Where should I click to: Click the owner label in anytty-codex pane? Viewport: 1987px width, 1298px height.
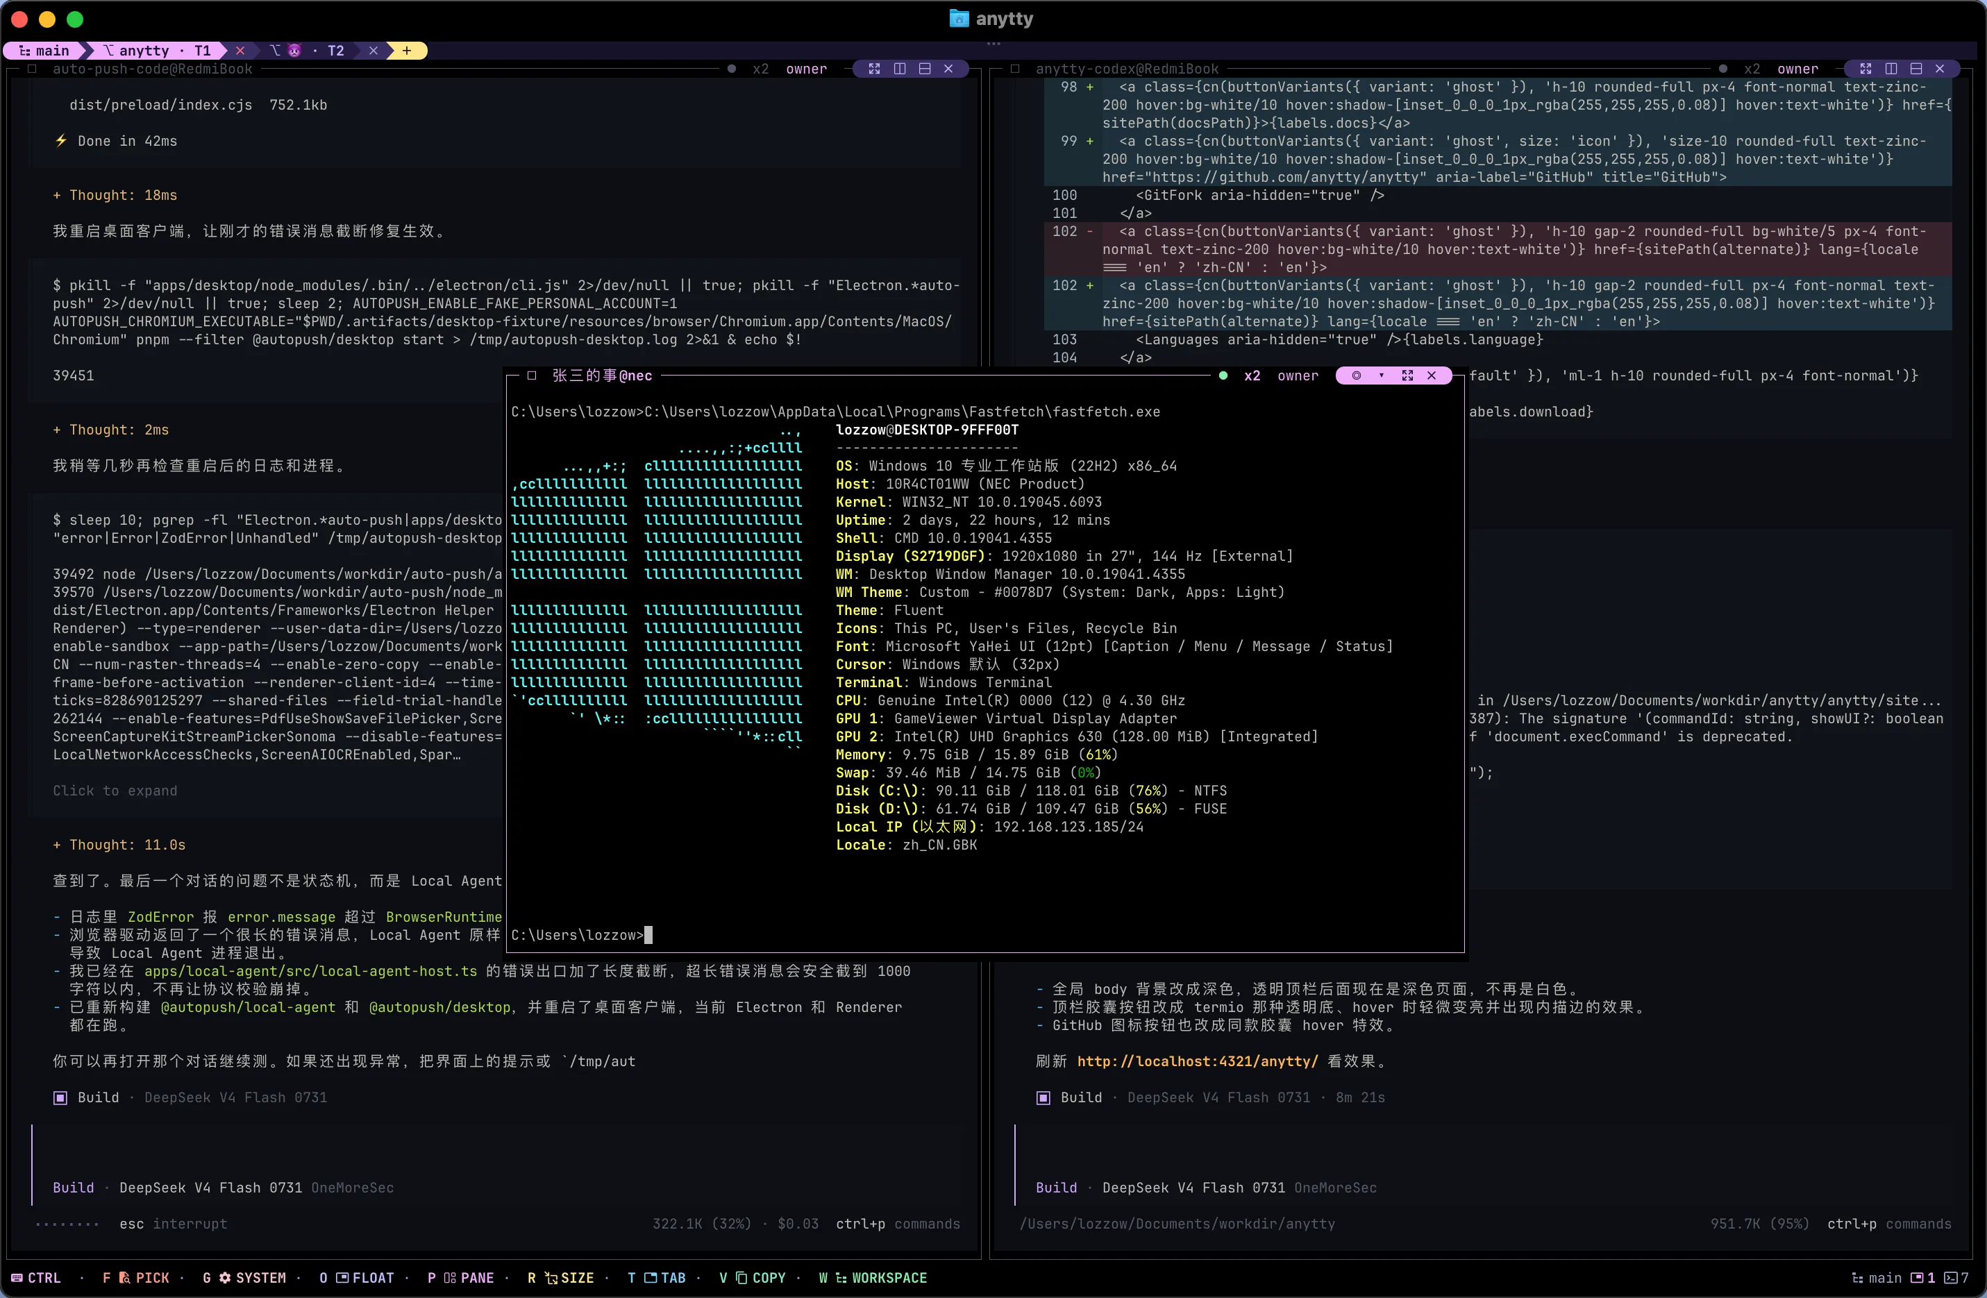[1797, 69]
